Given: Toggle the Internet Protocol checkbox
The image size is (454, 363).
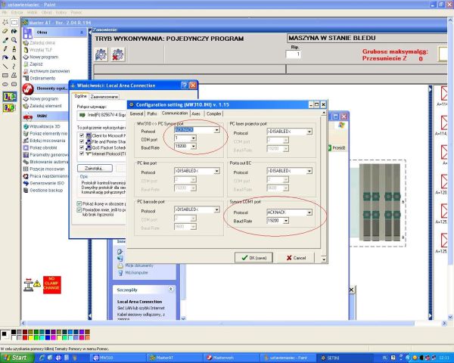Looking at the screenshot, I should (82, 154).
